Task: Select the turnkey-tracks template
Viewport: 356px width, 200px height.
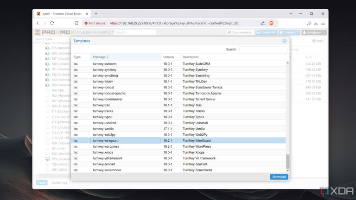Action: 178,111
